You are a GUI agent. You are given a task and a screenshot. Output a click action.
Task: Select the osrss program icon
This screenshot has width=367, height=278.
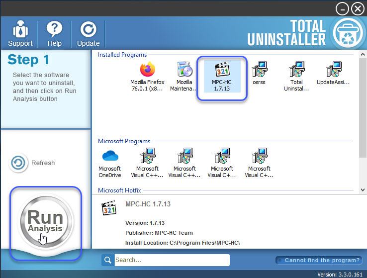tap(259, 73)
